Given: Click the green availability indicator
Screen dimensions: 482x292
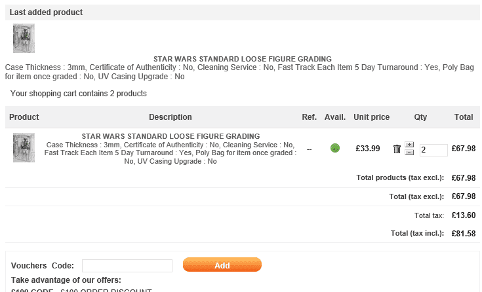Looking at the screenshot, I should pyautogui.click(x=335, y=149).
